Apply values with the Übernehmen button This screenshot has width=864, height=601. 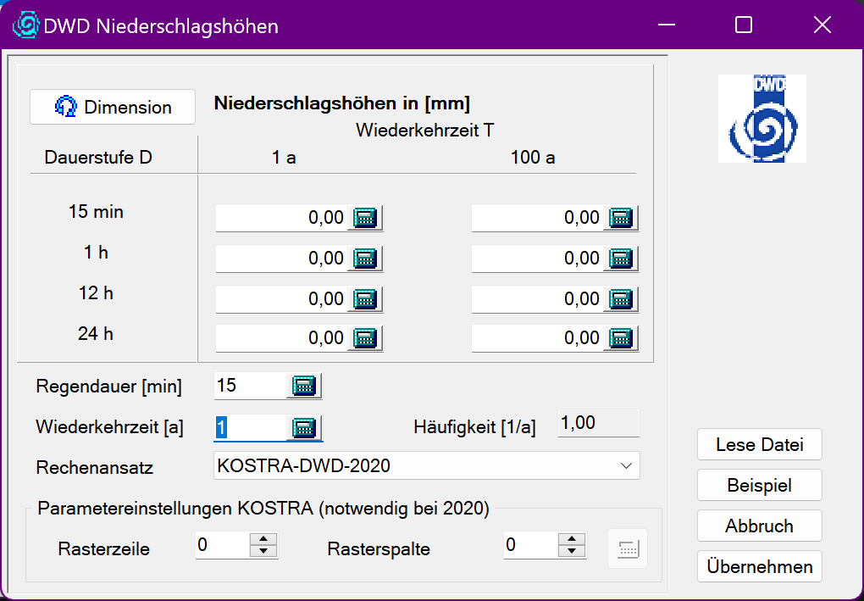click(x=759, y=567)
